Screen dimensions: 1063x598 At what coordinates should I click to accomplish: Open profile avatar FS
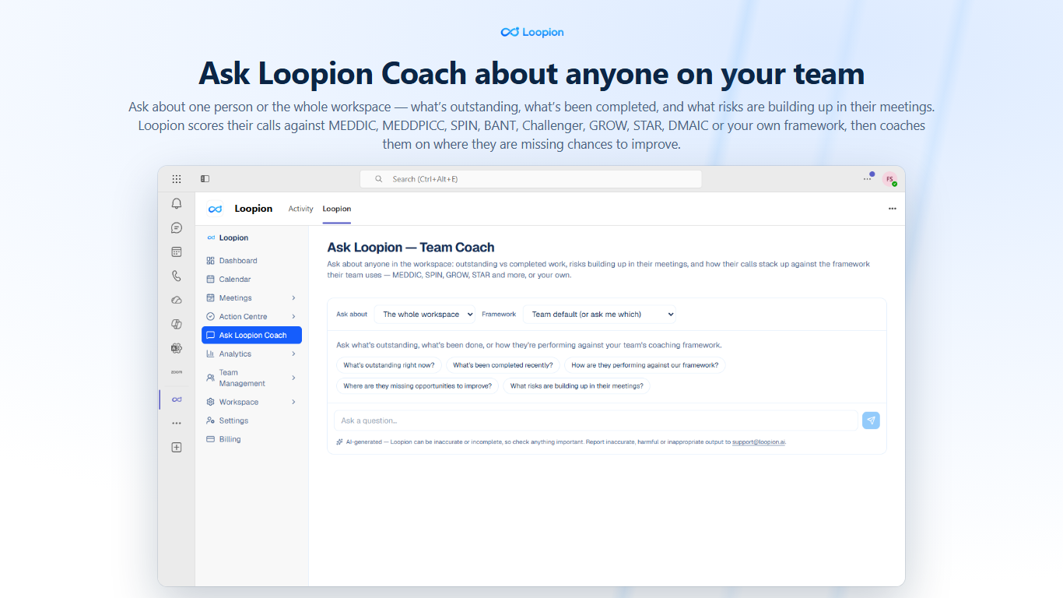889,179
